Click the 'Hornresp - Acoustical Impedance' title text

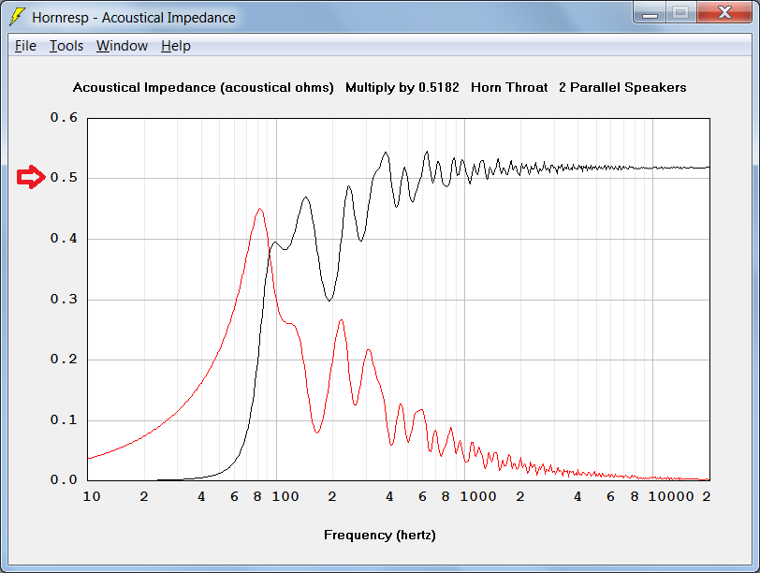tap(134, 18)
